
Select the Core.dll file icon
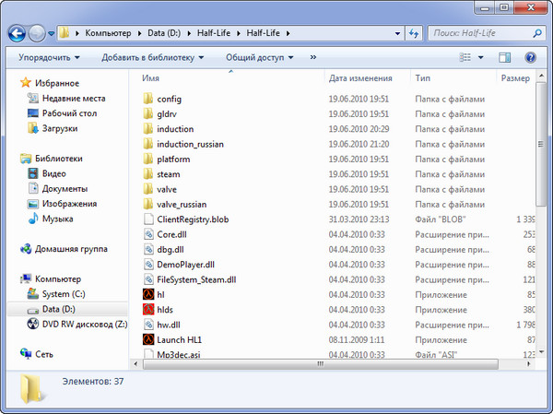148,234
